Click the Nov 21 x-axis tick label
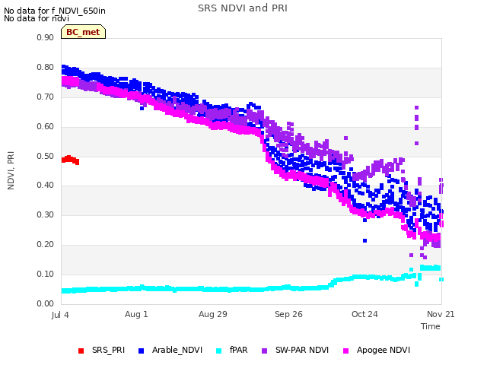This screenshot has height=365, width=487. click(x=441, y=314)
